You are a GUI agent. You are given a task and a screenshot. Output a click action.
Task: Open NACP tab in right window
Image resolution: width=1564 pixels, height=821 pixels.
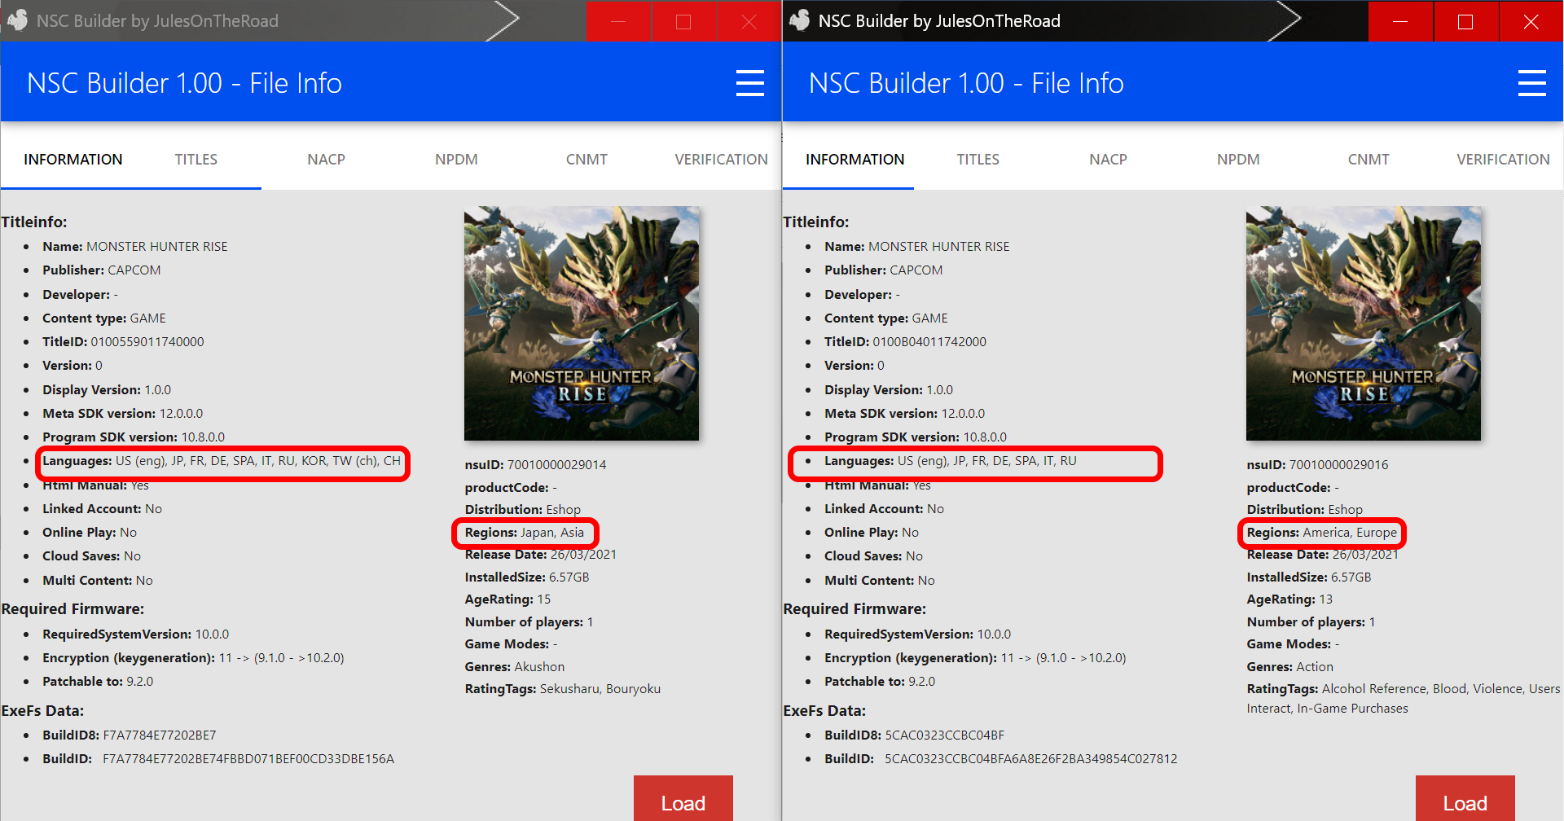[x=1108, y=160]
